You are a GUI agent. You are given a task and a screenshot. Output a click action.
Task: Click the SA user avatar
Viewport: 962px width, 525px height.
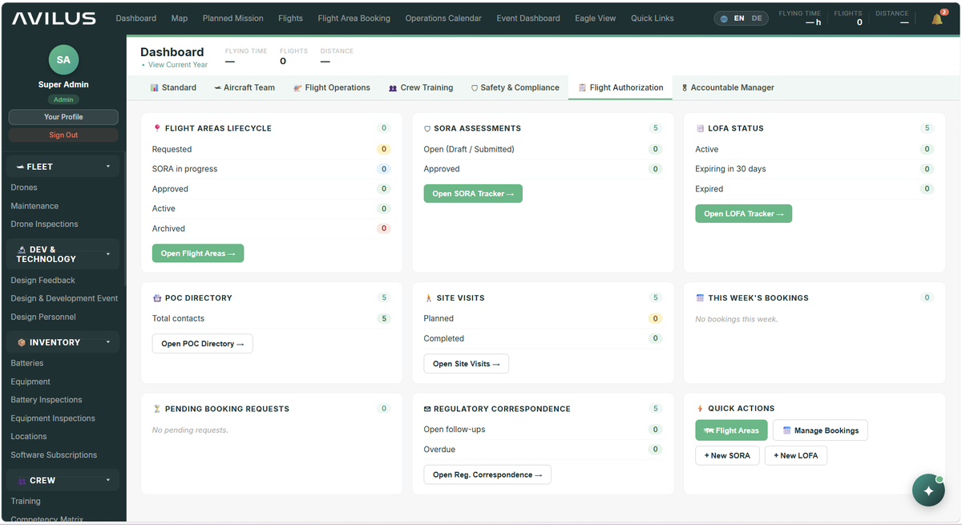pyautogui.click(x=63, y=60)
